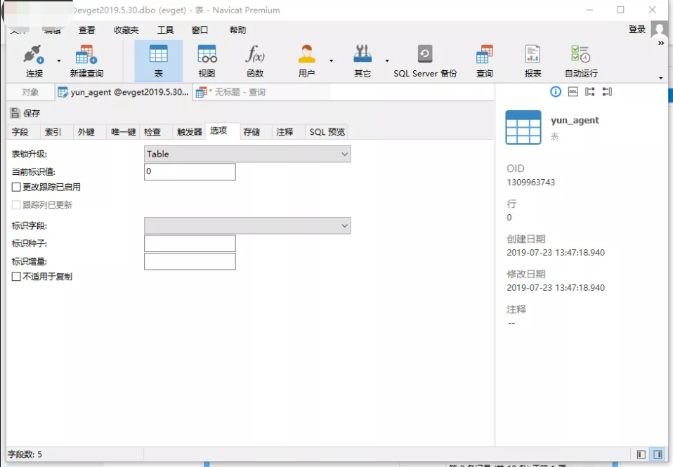Click the OID value 1309963743
This screenshot has width=673, height=467.
coord(530,183)
